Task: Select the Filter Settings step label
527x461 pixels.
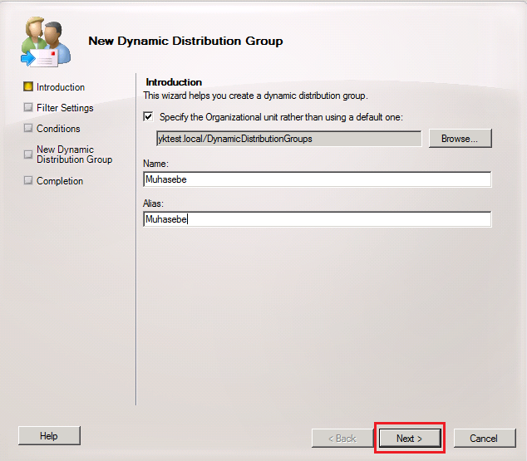Action: coord(65,108)
